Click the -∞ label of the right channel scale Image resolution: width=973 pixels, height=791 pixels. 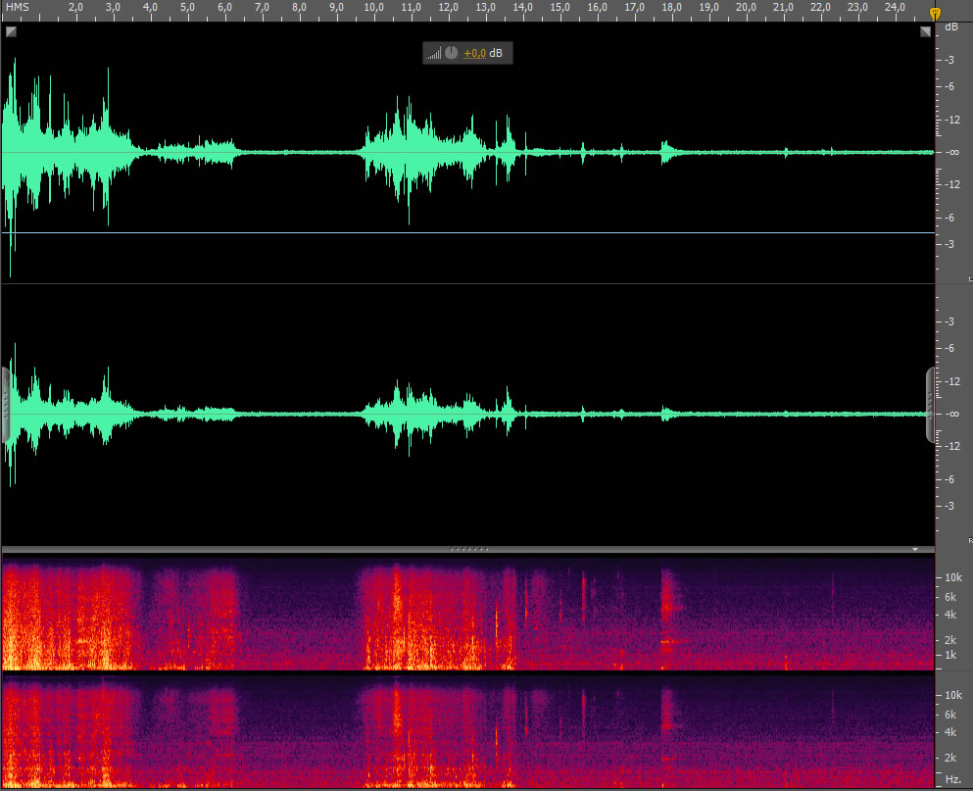953,415
